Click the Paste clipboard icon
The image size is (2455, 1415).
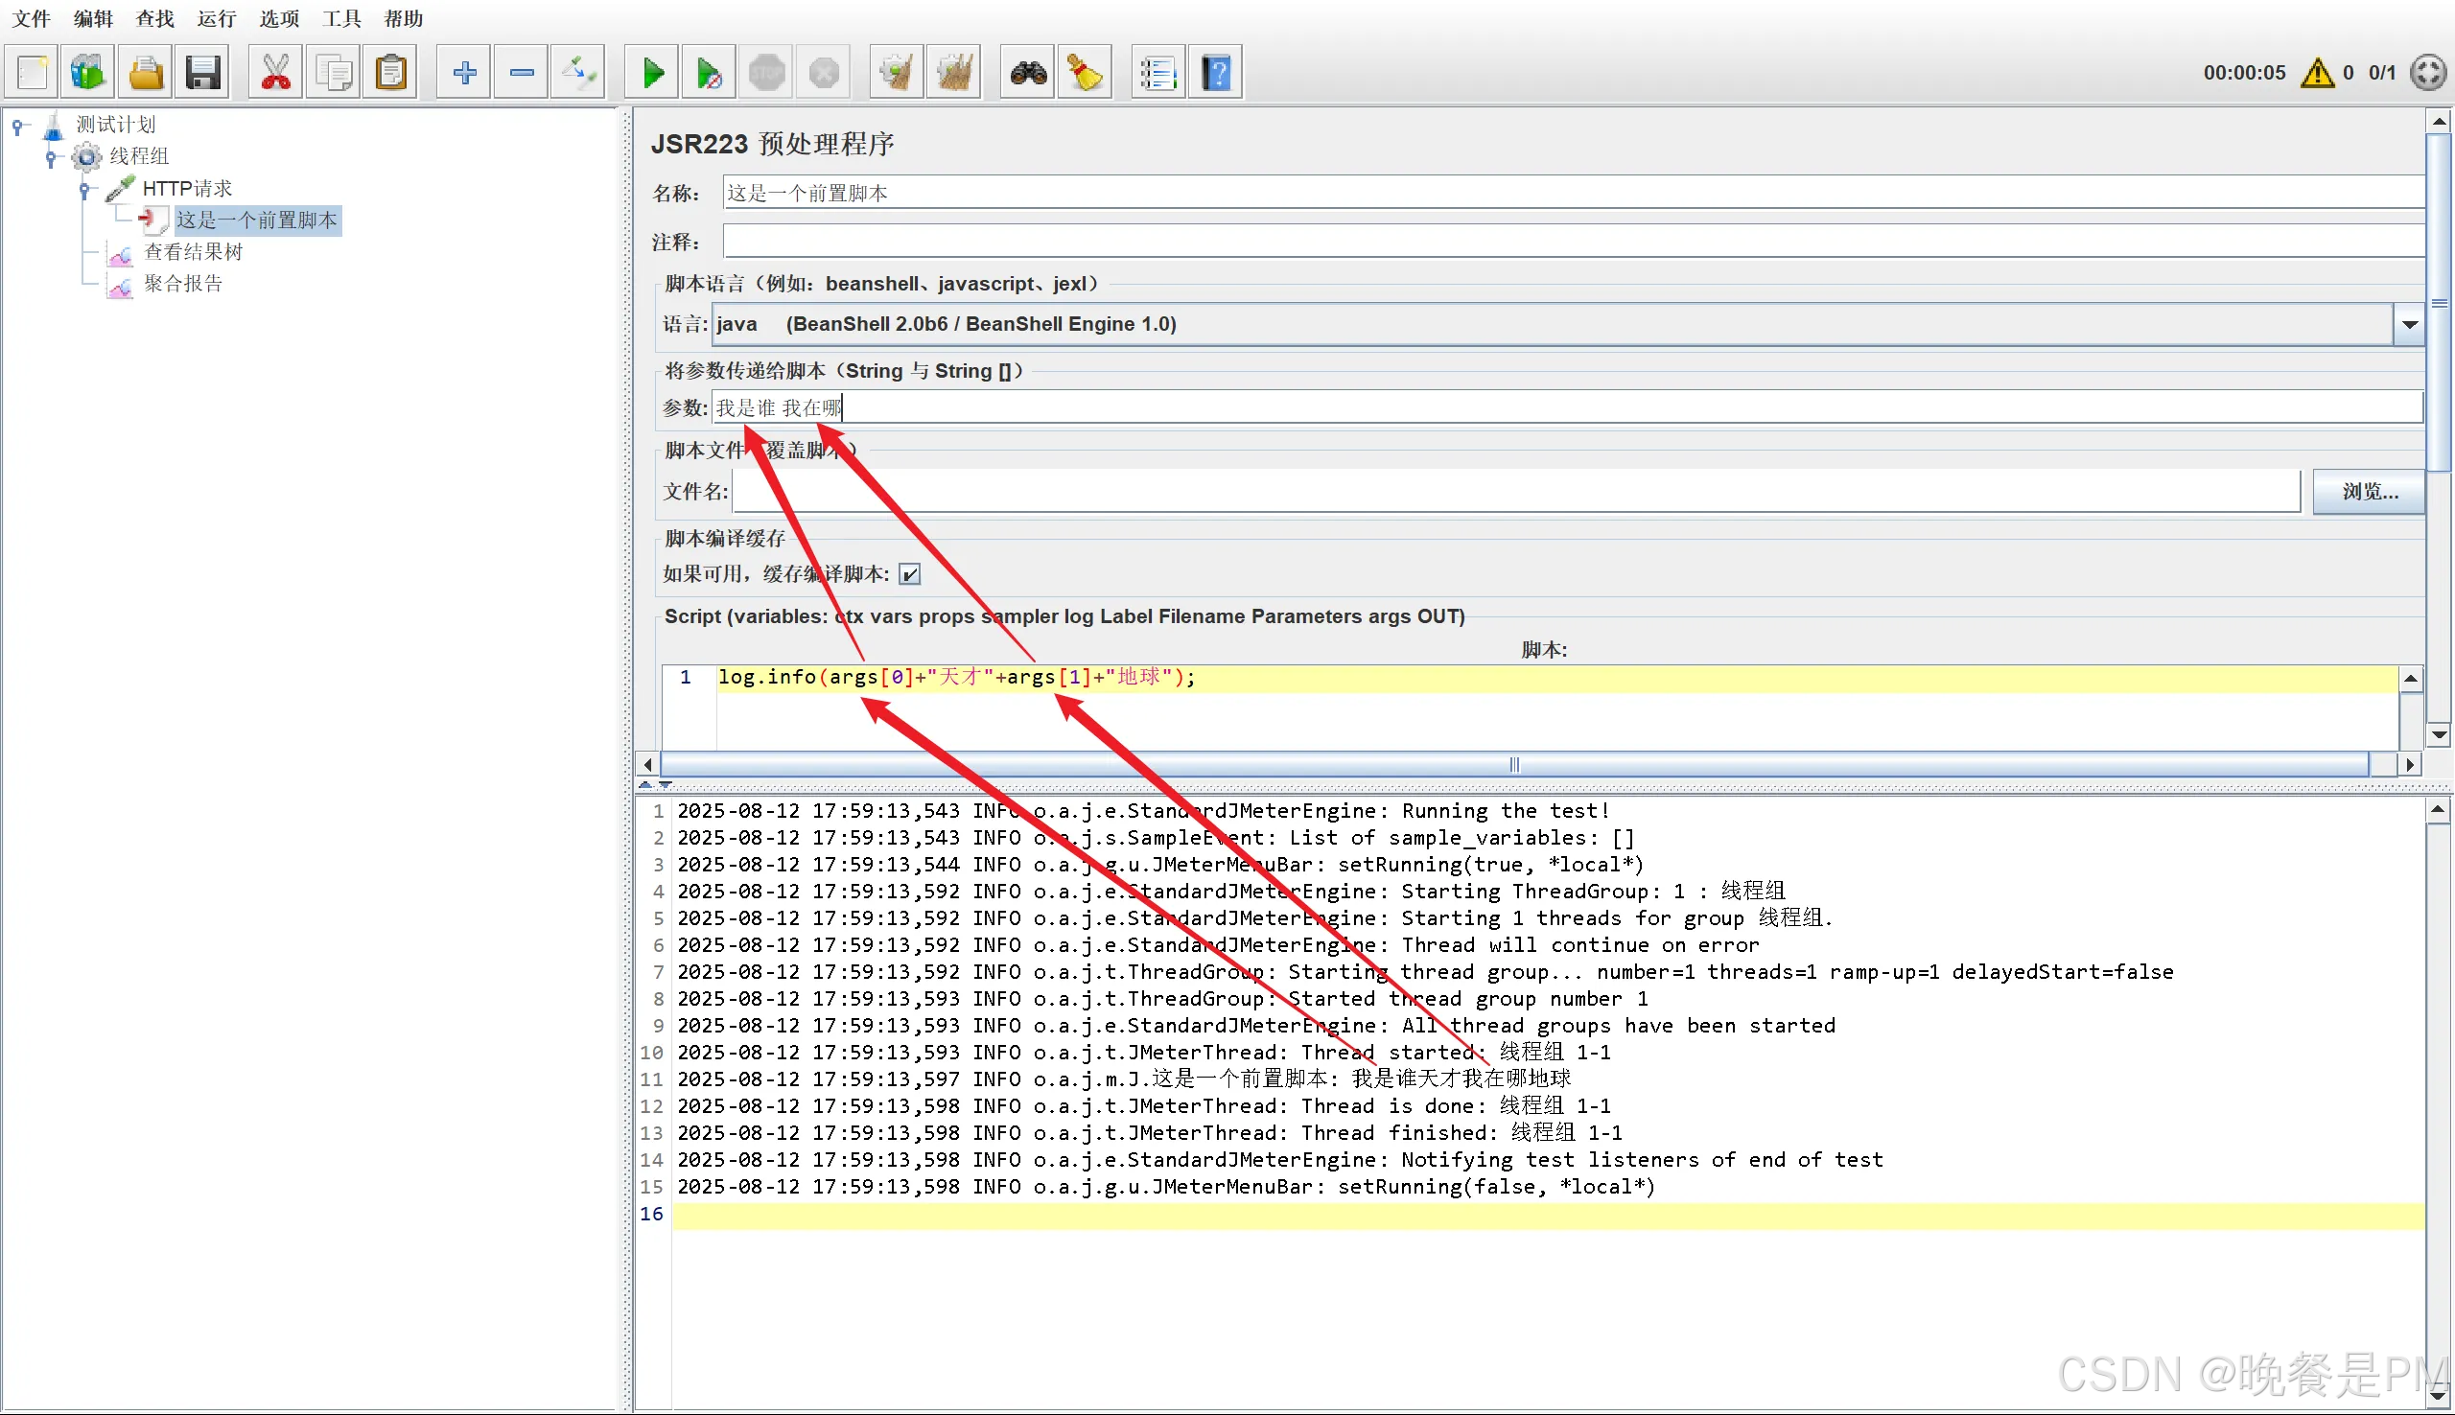[x=390, y=73]
